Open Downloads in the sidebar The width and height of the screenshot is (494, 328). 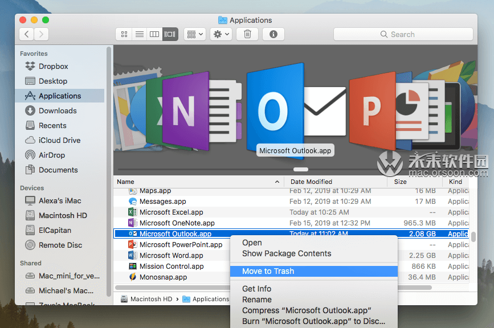point(60,110)
